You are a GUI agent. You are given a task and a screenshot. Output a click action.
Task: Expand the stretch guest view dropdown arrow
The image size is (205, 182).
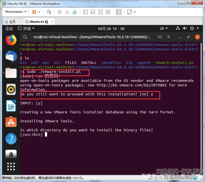(x=135, y=12)
